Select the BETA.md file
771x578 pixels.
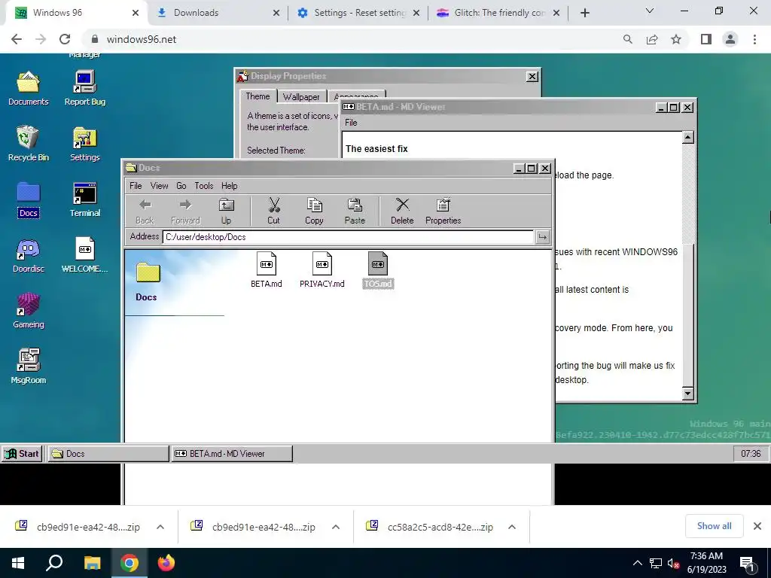click(x=266, y=270)
